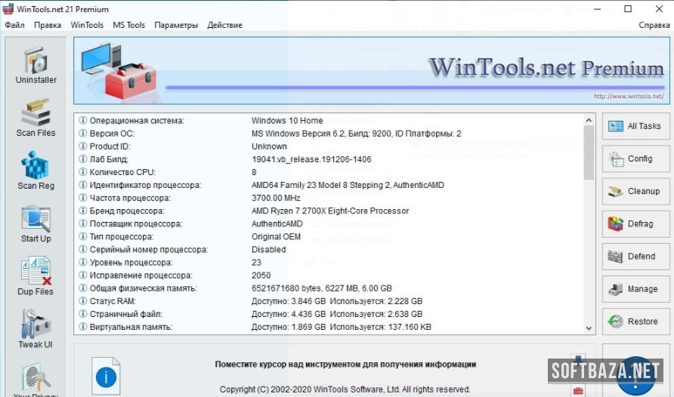
Task: Open the Manage button
Action: [635, 289]
